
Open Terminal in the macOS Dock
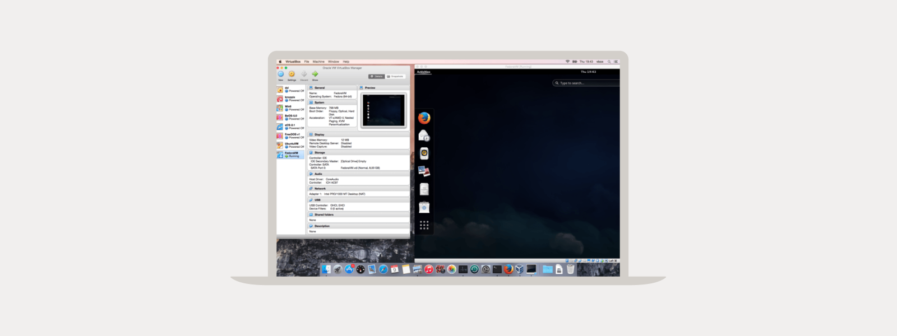pos(497,269)
